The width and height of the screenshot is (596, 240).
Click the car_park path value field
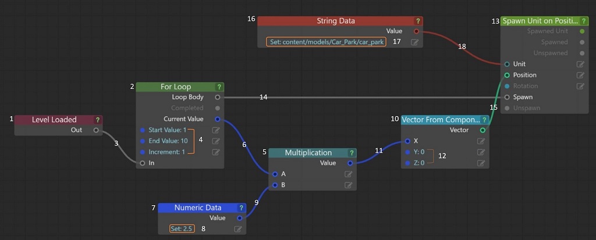(x=327, y=42)
